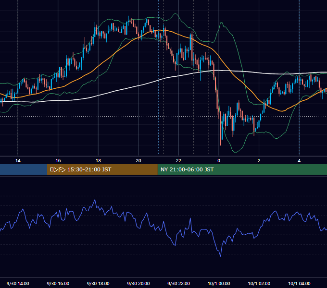327x288 pixels.
Task: Click the lower axis label 9/30 16:00
Action: pyautogui.click(x=58, y=283)
